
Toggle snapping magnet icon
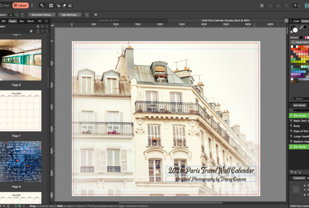tap(295, 5)
